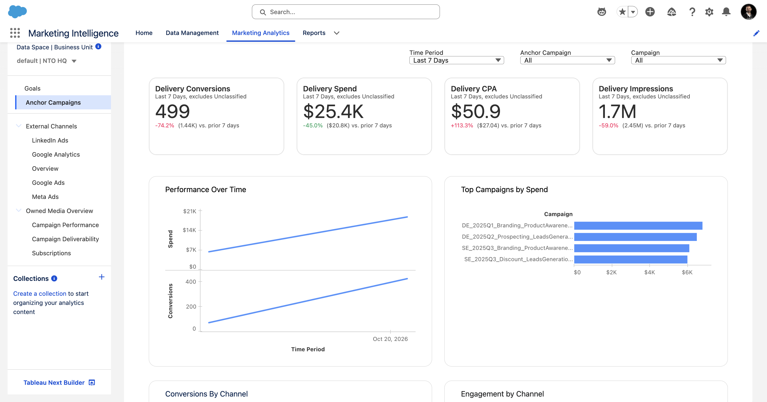Open Subscriptions in the sidebar
This screenshot has width=767, height=402.
click(51, 253)
